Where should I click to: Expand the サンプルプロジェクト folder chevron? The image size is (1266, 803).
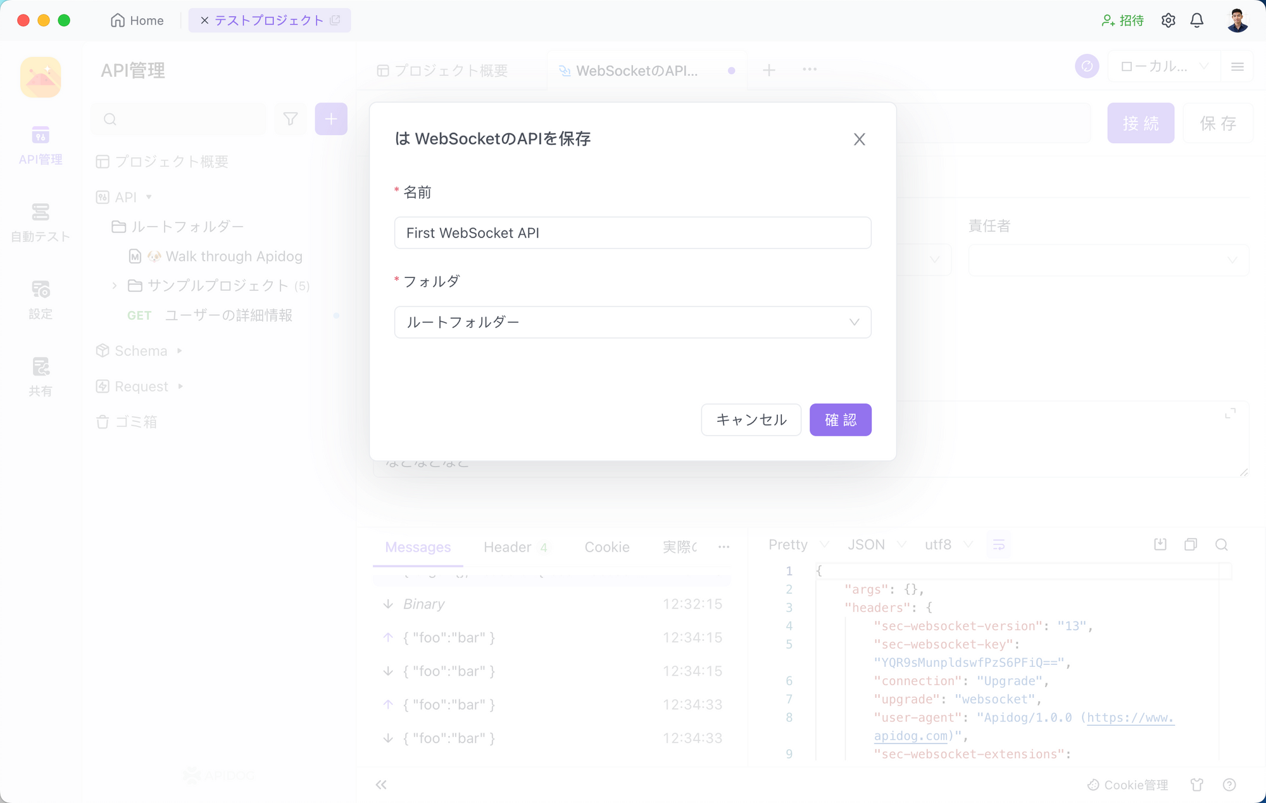(115, 286)
